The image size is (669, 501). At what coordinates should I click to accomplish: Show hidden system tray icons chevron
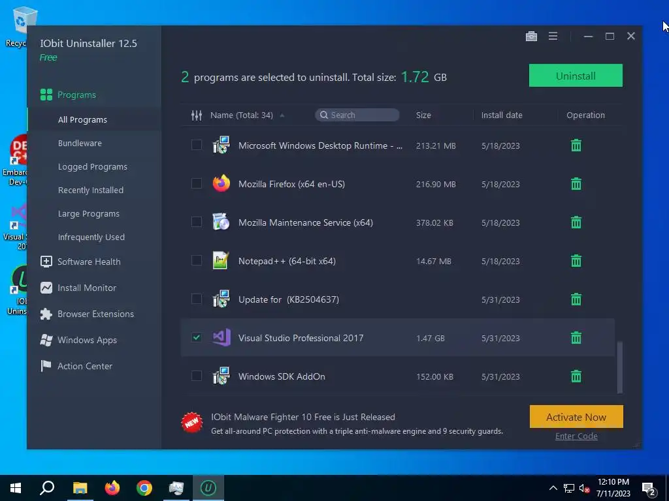pyautogui.click(x=553, y=488)
